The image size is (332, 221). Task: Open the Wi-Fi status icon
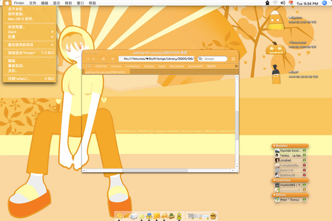point(275,3)
